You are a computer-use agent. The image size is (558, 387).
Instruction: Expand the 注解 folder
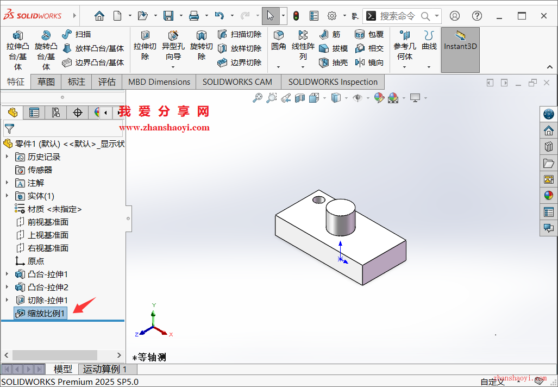[x=7, y=183]
